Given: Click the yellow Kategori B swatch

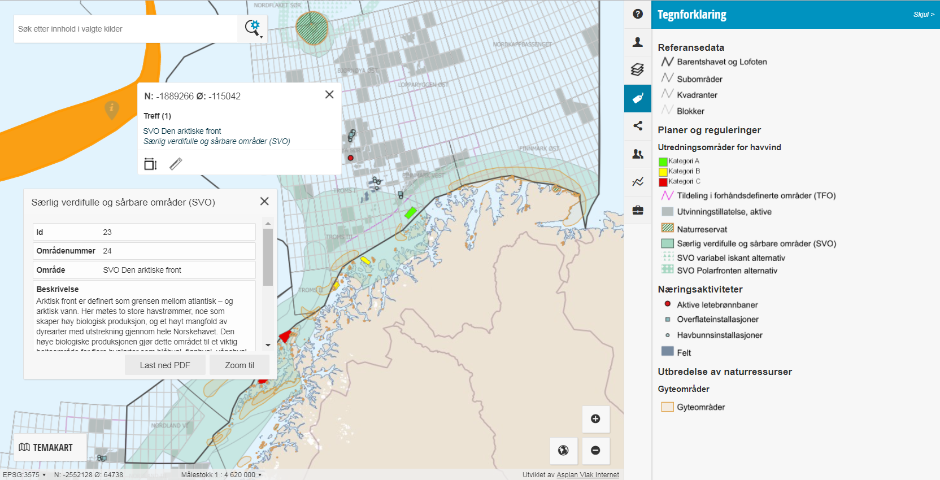Looking at the screenshot, I should (x=663, y=172).
